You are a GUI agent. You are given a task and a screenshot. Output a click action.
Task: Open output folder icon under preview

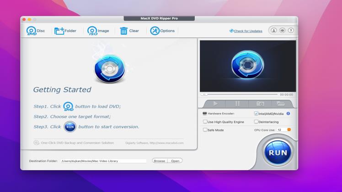(x=281, y=104)
